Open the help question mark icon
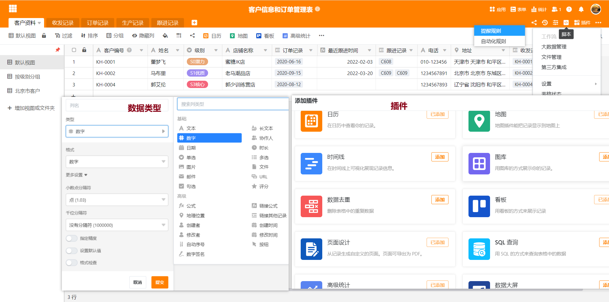609x302 pixels. coord(569,9)
